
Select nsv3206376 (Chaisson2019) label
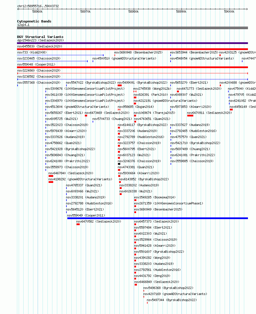click(139, 161)
